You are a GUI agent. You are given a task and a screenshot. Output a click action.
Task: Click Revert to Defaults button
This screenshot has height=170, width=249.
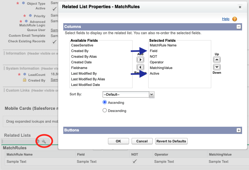click(171, 141)
